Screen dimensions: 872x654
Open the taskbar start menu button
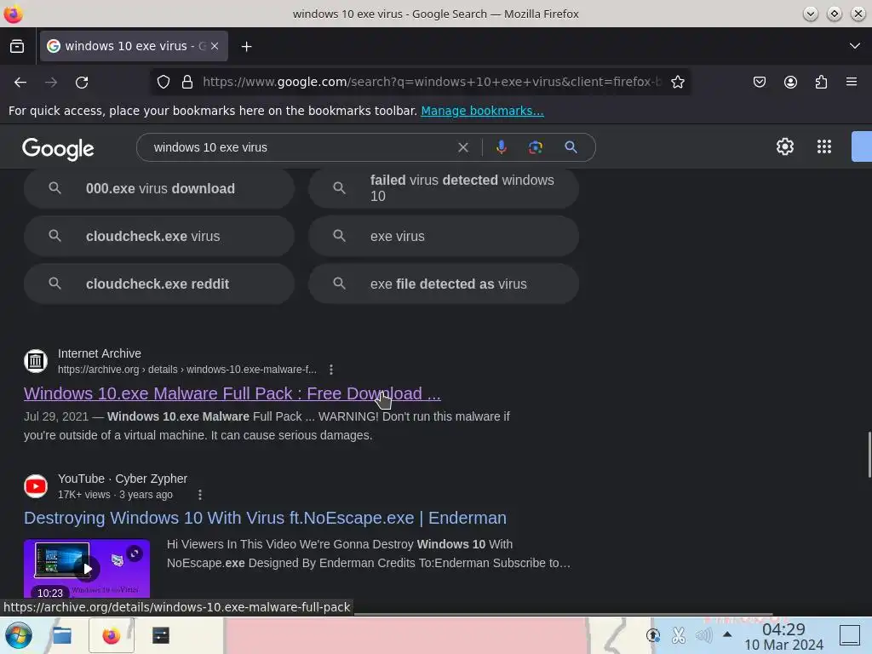(19, 635)
